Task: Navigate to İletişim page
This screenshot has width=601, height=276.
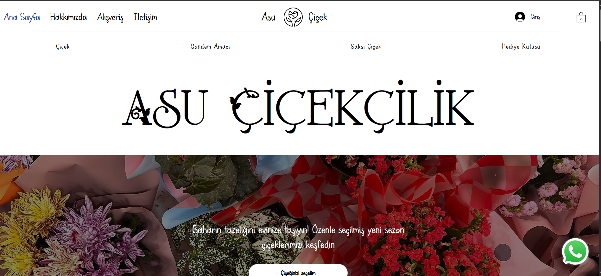Action: [145, 17]
